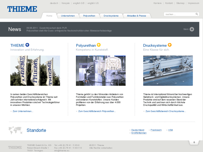Screen dimensions: 203x152
Task: Click the ©2011 Thieme copyright text
Action: 97,145
